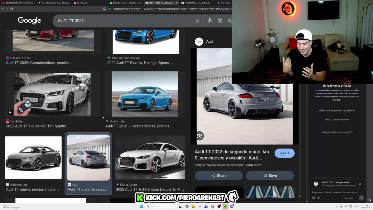Clear the Google search box with X
The width and height of the screenshot is (373, 210).
197,21
